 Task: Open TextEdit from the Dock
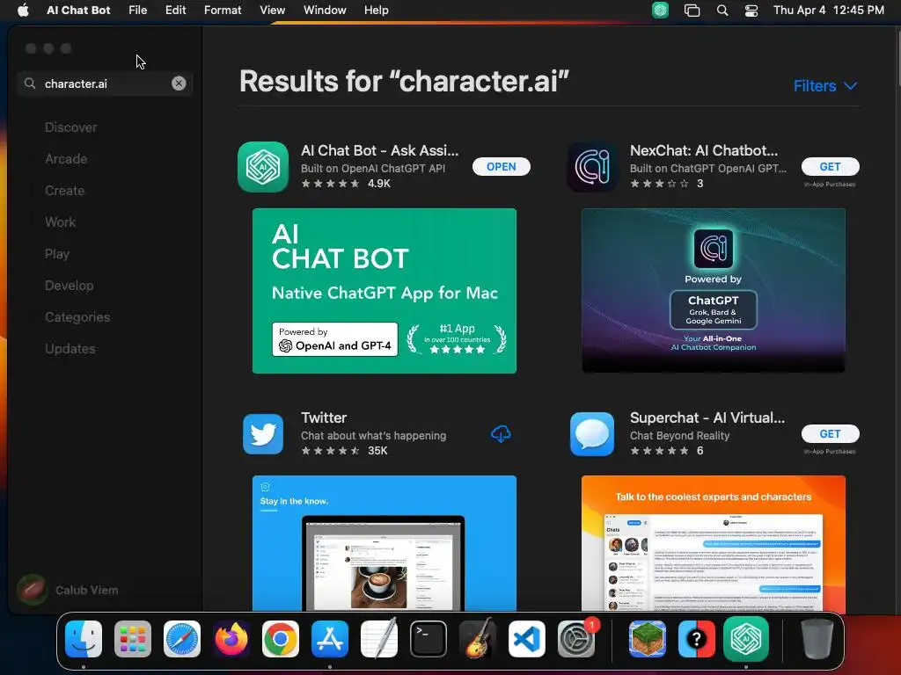tap(379, 639)
